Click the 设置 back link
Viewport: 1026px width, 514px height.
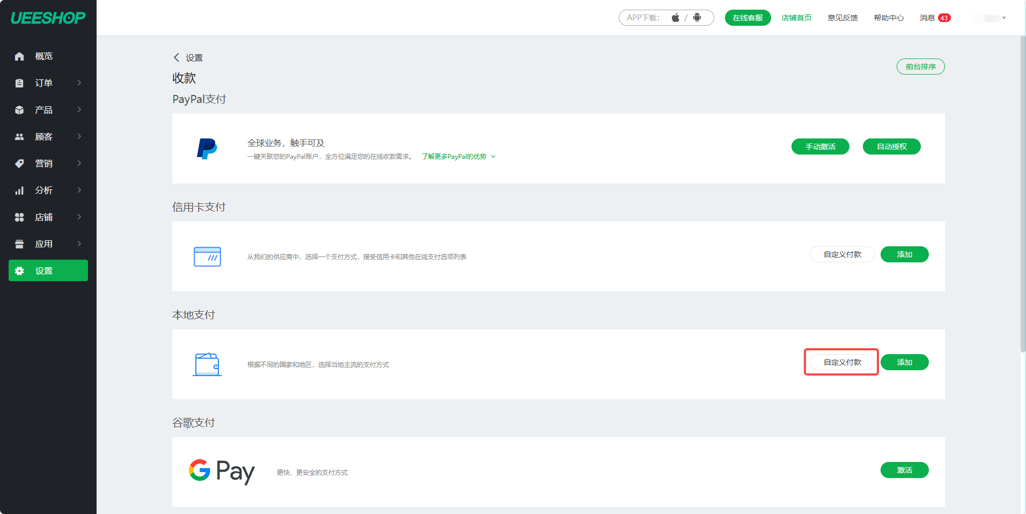(x=194, y=57)
